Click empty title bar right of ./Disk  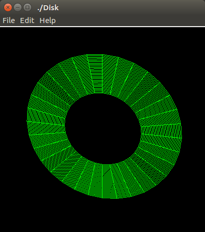point(132,8)
